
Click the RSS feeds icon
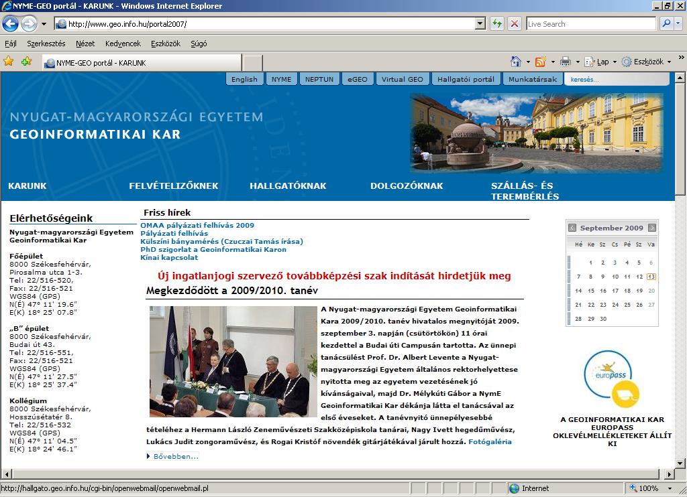click(x=541, y=62)
